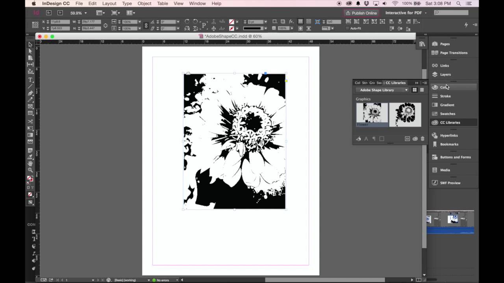Switch the library to list view
The width and height of the screenshot is (504, 283).
422,90
